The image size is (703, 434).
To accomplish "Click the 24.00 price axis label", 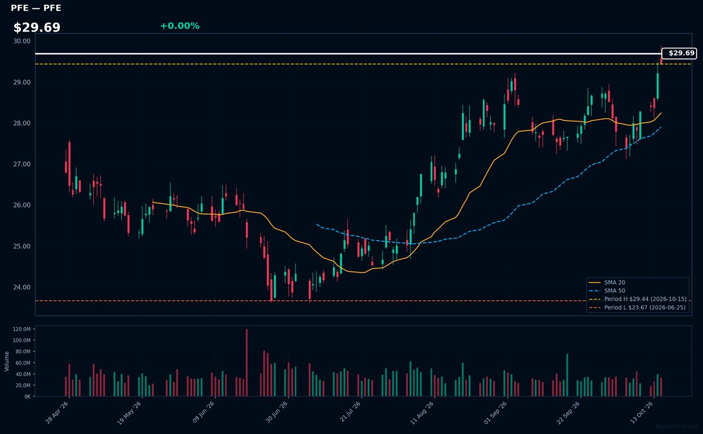I will (x=22, y=287).
